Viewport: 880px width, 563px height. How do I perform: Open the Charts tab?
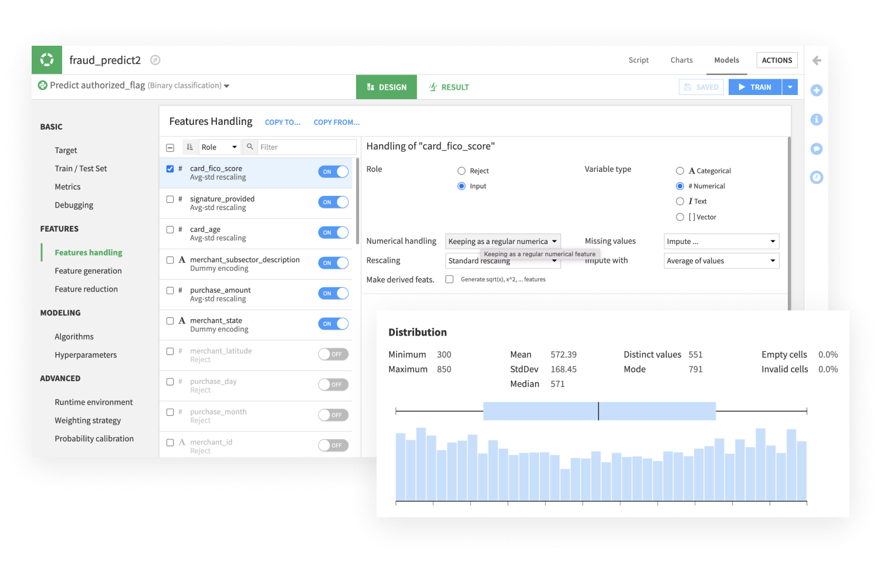[681, 60]
